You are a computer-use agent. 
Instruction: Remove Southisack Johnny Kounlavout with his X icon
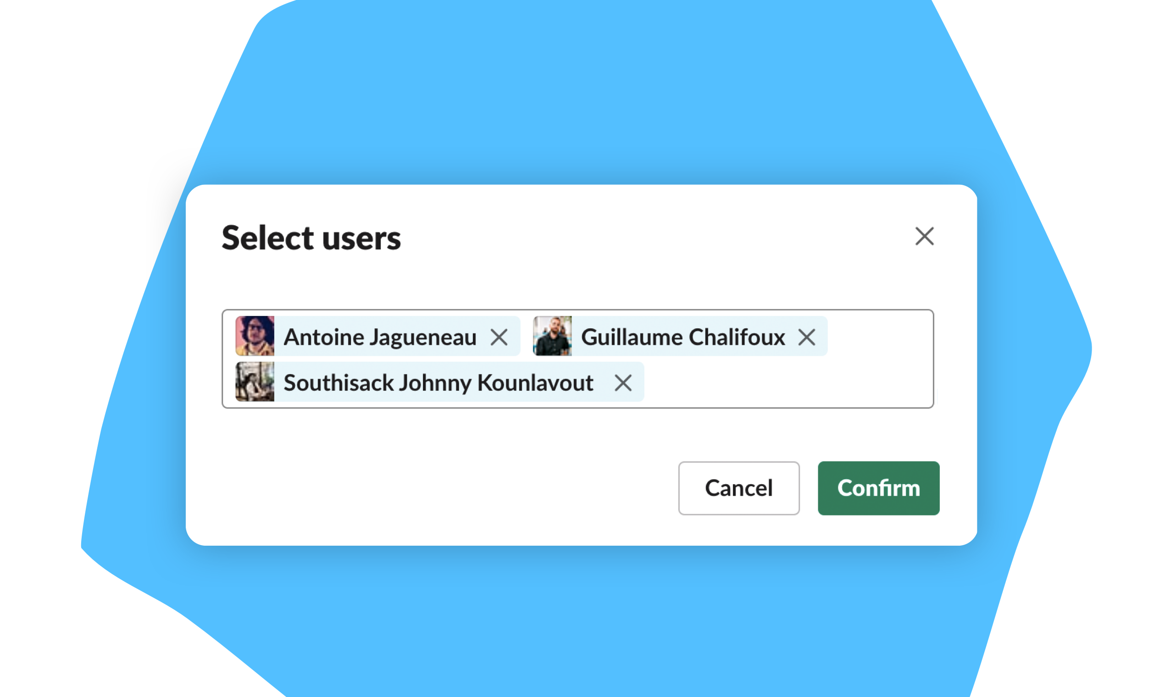click(624, 383)
